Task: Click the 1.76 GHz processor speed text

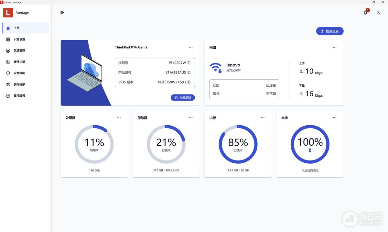Action: coord(94,170)
